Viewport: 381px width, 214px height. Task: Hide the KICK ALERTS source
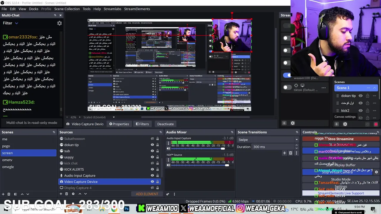pyautogui.click(x=152, y=169)
